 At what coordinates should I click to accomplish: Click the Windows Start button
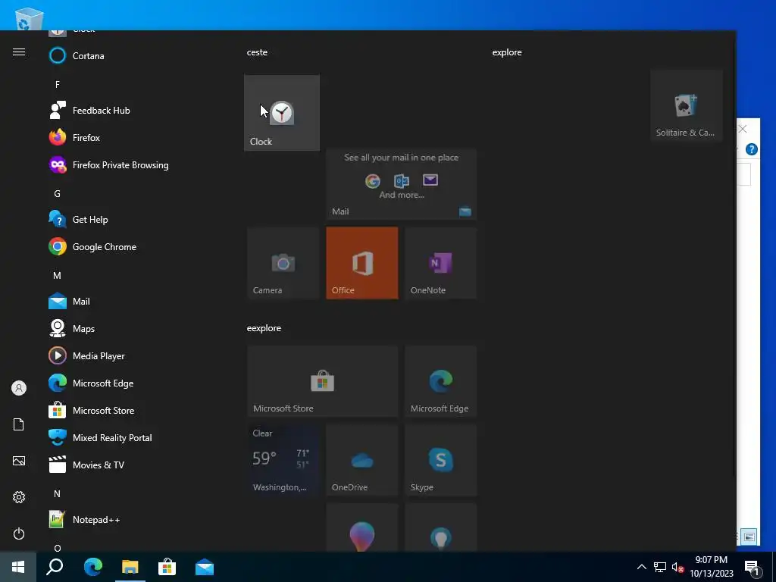click(x=18, y=567)
